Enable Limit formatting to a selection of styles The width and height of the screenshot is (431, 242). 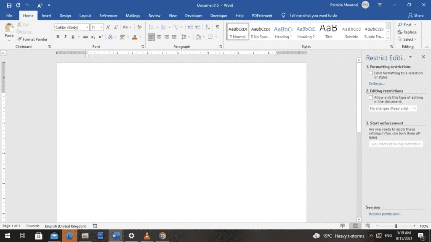[371, 73]
